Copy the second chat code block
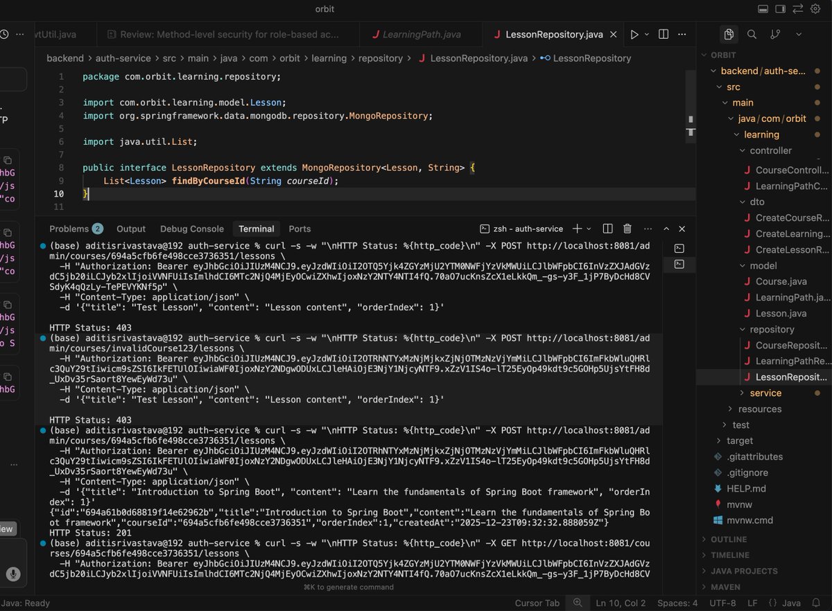 click(8, 233)
